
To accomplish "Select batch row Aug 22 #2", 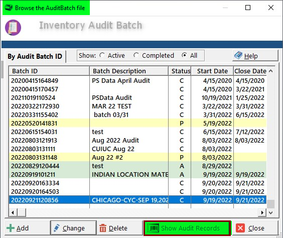I will [137, 158].
